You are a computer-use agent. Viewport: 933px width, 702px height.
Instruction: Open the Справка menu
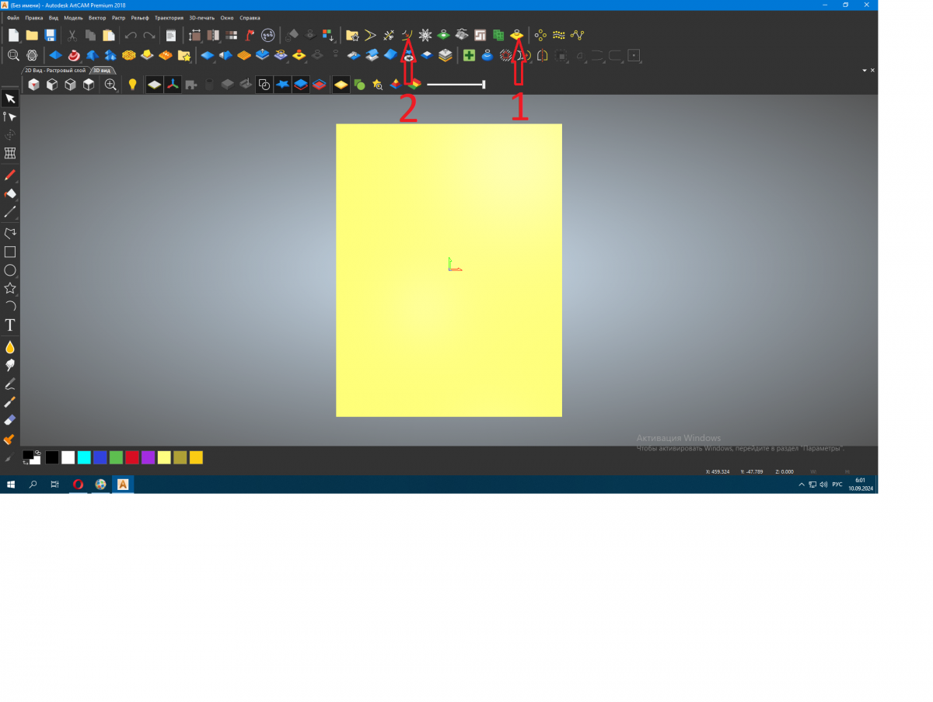250,17
